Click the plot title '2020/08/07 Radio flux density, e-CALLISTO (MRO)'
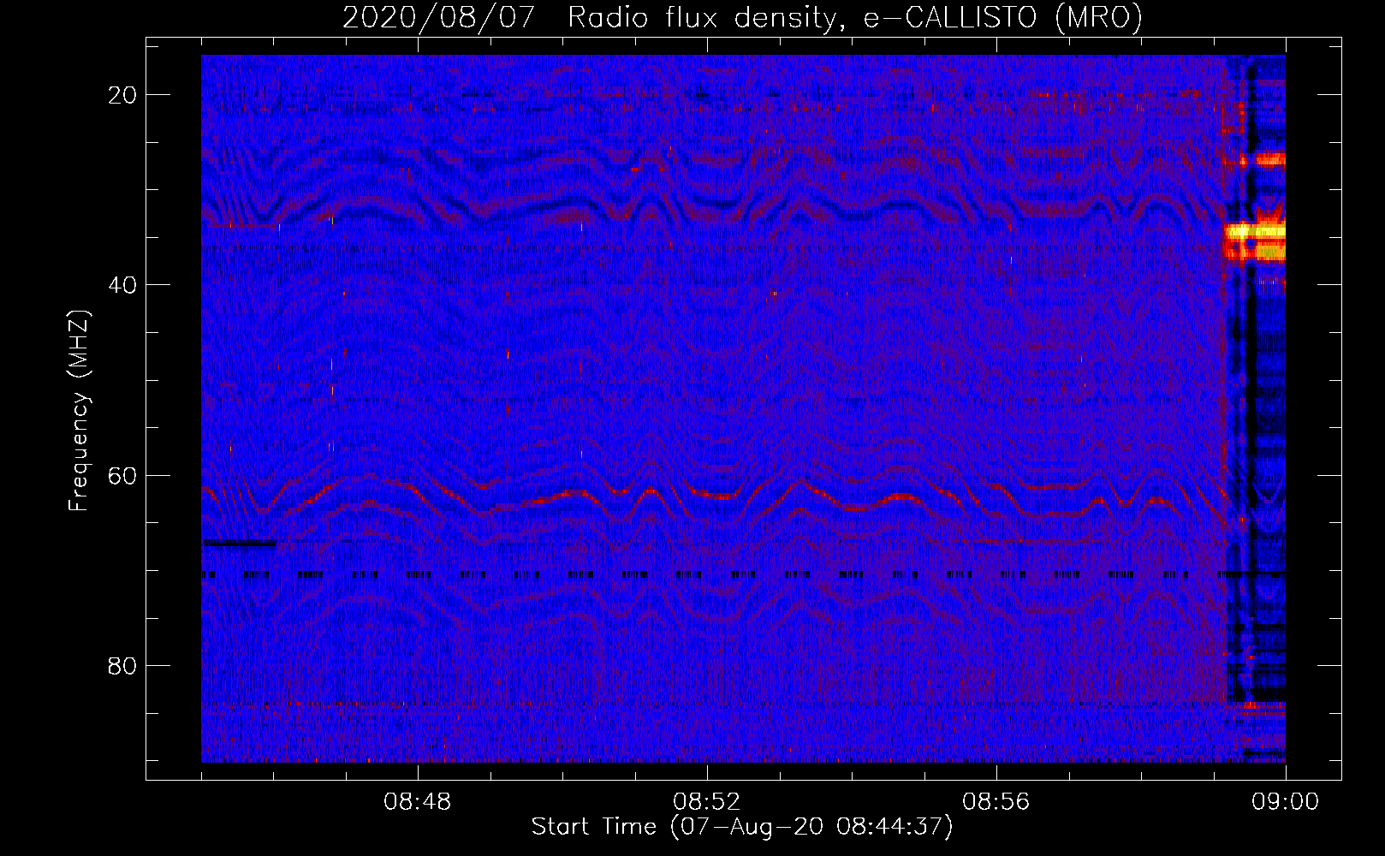This screenshot has width=1385, height=856. 742,17
